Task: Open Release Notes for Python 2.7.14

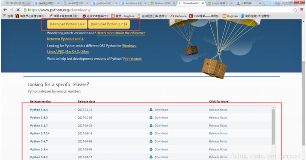Action: click(x=218, y=133)
